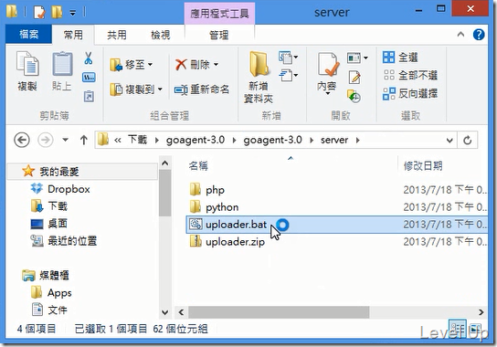Click Libraries (媒體櫃) in the navigation pane

pos(54,276)
